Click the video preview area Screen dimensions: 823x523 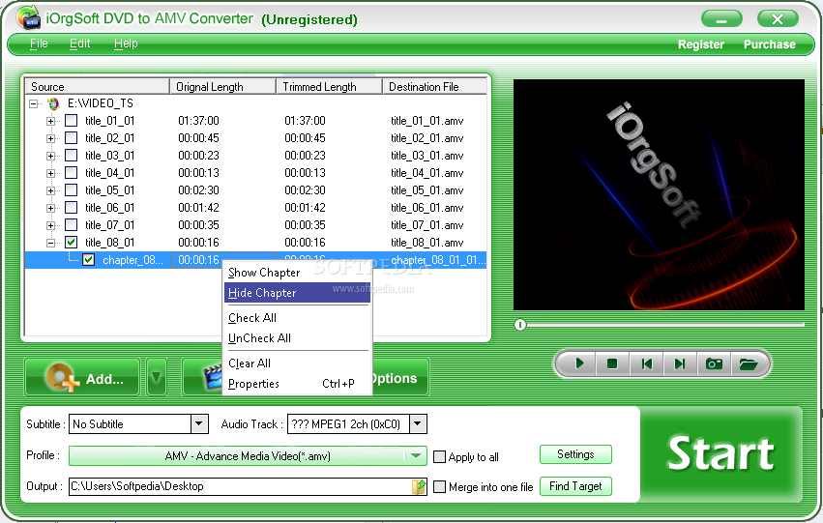click(x=659, y=194)
